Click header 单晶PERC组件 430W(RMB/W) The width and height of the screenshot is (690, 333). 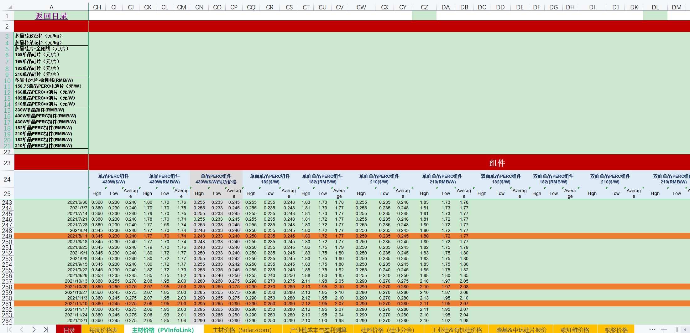point(165,179)
